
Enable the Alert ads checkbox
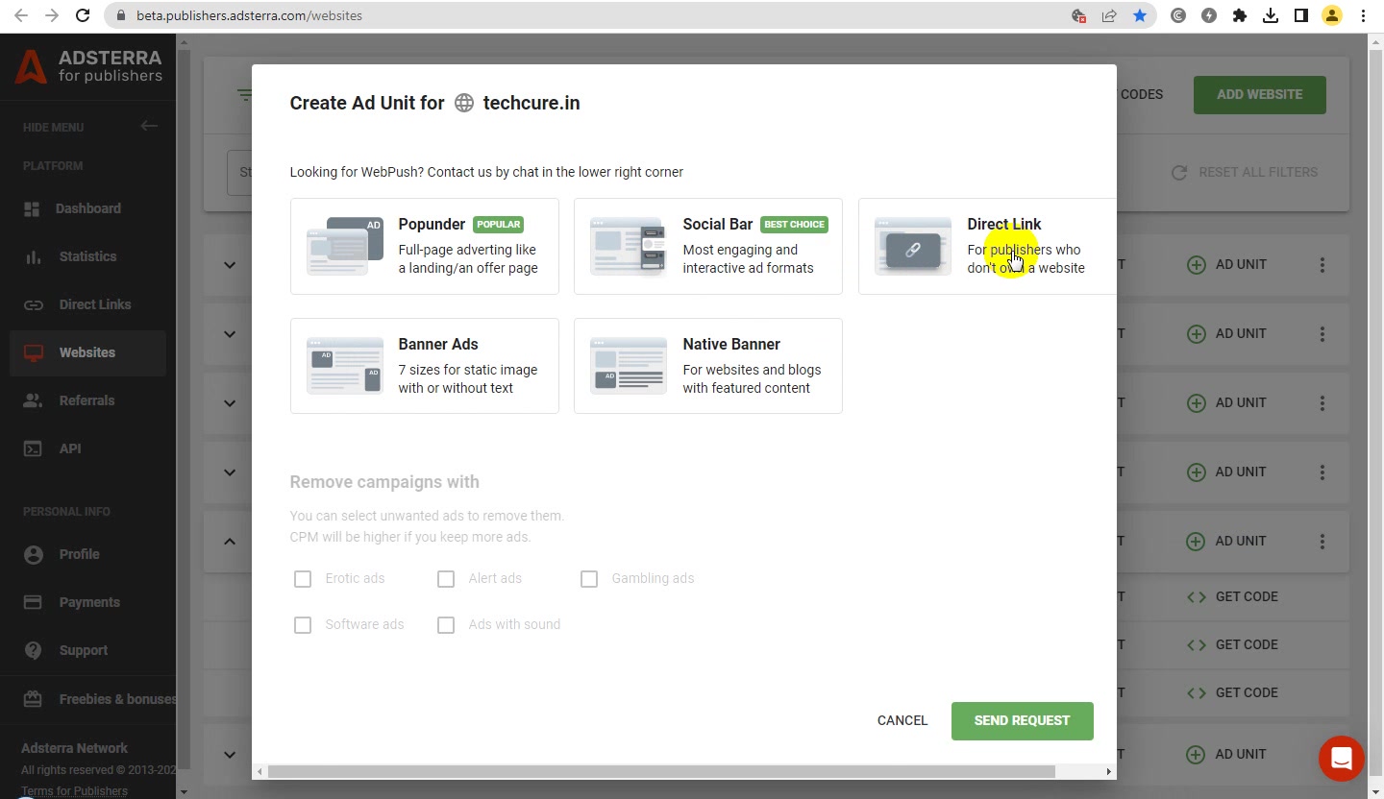tap(446, 579)
